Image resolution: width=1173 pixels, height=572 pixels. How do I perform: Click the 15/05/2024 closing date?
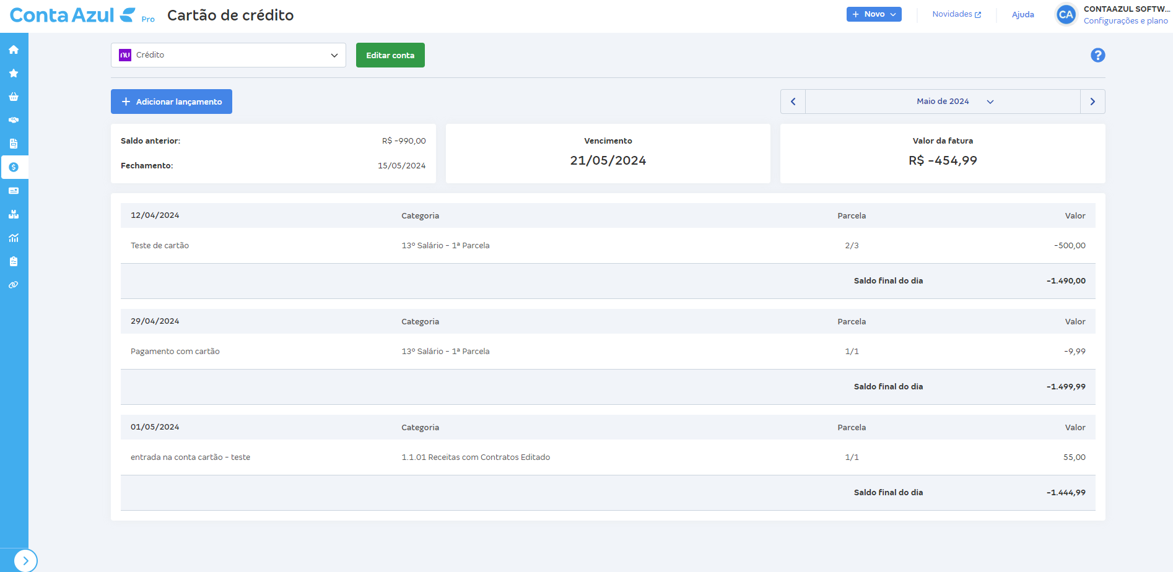(402, 166)
